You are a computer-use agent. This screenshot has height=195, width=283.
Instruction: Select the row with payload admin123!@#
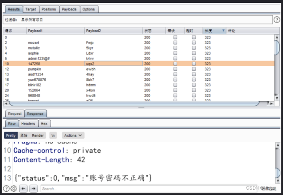139,58
